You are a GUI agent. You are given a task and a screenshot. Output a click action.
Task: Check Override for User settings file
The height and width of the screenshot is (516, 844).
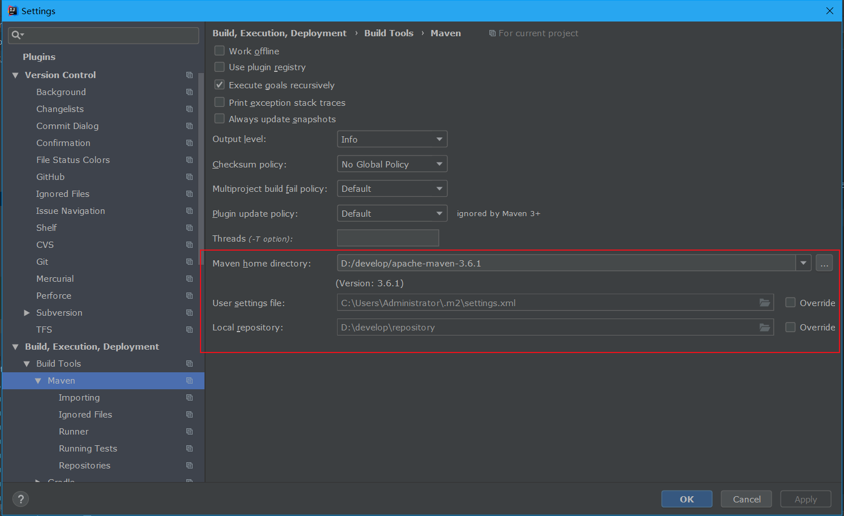790,303
